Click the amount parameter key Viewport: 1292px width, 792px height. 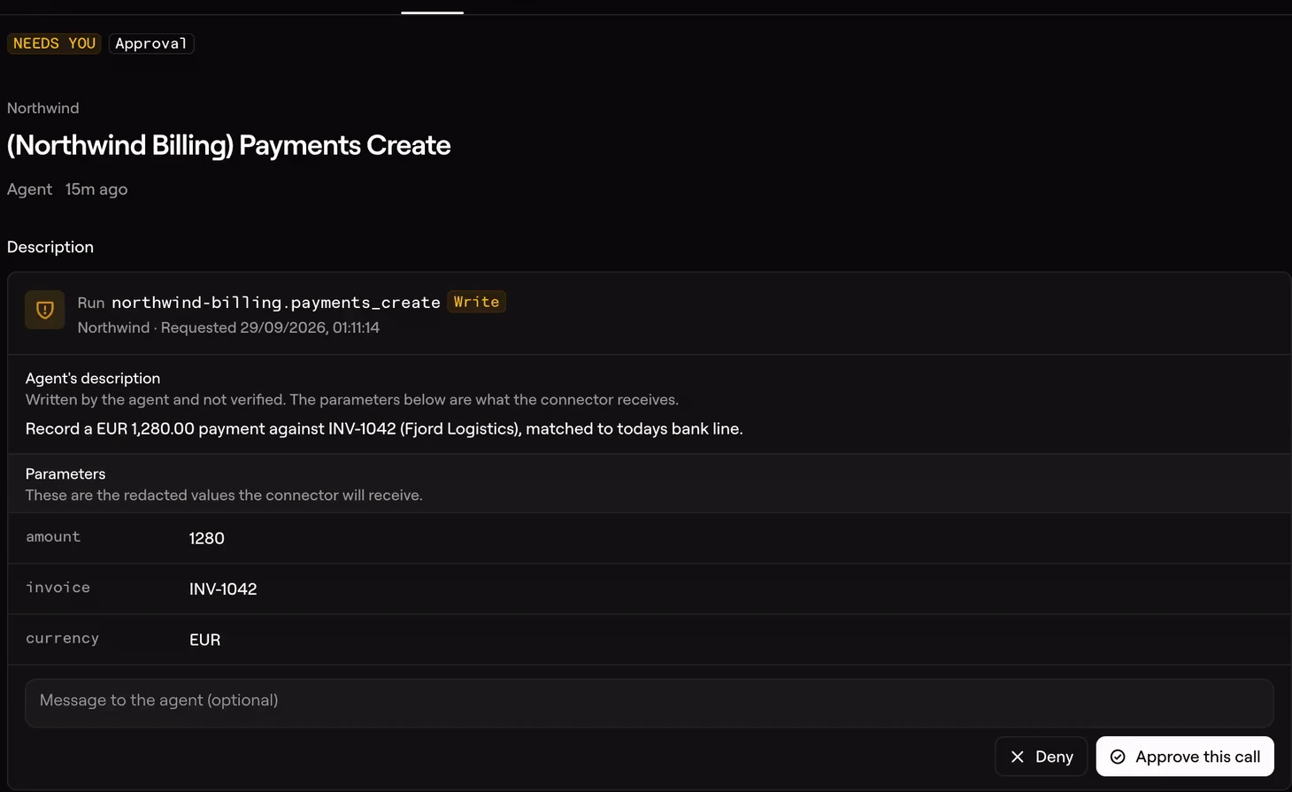tap(53, 537)
